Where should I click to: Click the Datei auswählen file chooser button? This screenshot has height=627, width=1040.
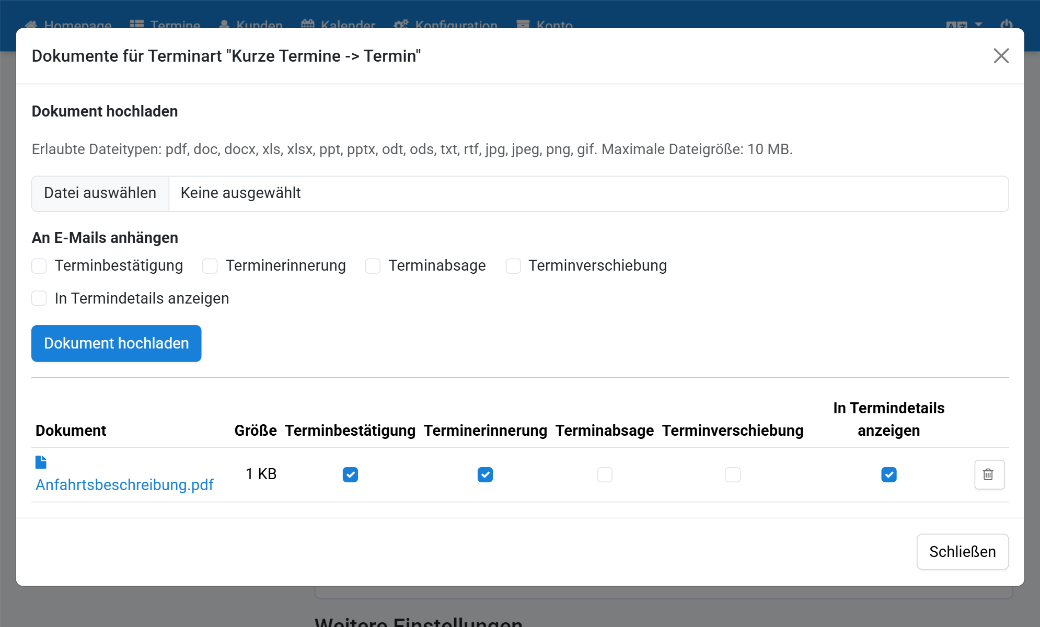pyautogui.click(x=100, y=193)
